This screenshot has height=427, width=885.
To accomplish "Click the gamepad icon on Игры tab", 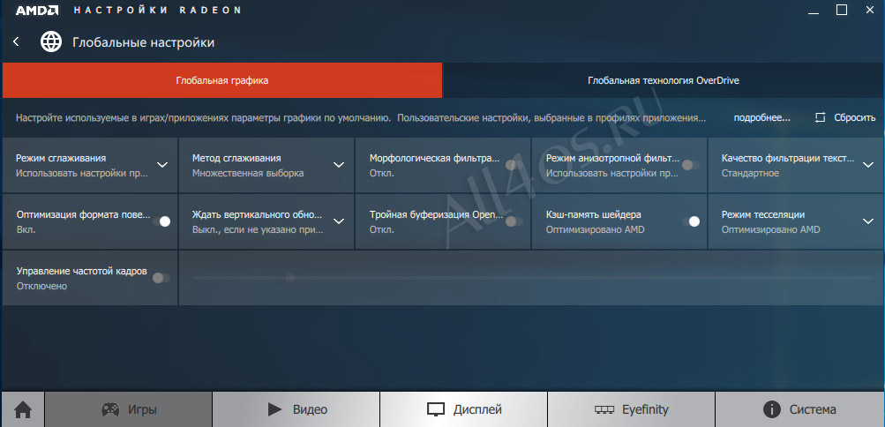I will [110, 409].
